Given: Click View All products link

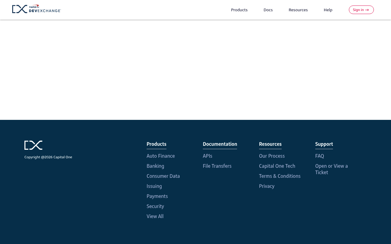Looking at the screenshot, I should (x=155, y=216).
